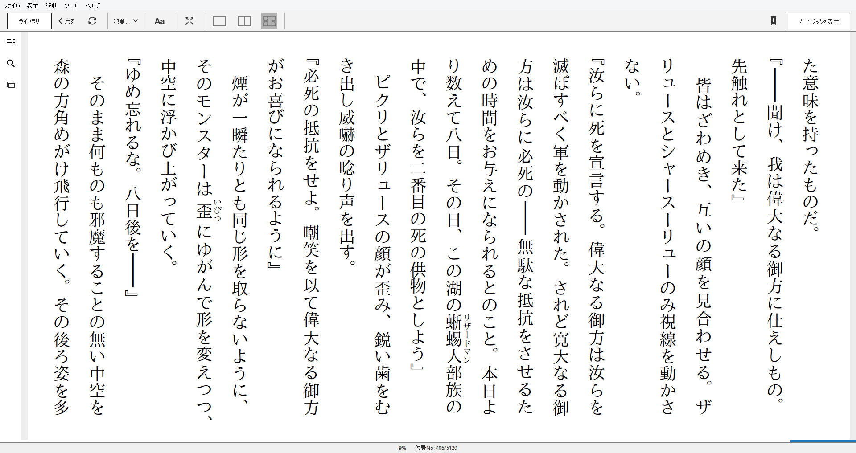The width and height of the screenshot is (856, 453).
Task: Click the sync refresh icon
Action: click(92, 21)
